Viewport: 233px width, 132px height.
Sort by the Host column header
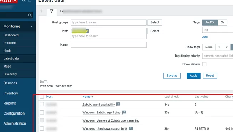49,97
